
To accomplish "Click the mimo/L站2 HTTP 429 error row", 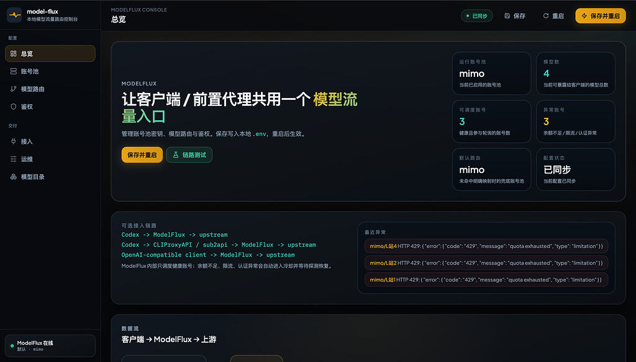I will [486, 263].
